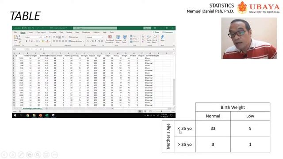Click Italic in Excel font group
283x159 pixels.
pos(29,41)
